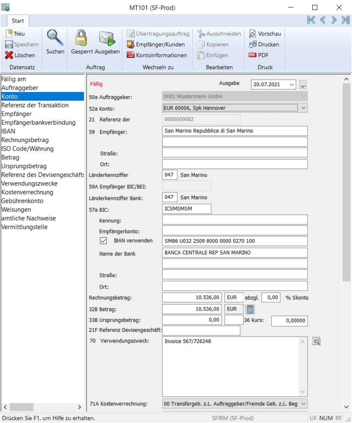Image resolution: width=352 pixels, height=423 pixels.
Task: Click the magnifier icon next to Verwendungszweck
Action: tap(316, 341)
